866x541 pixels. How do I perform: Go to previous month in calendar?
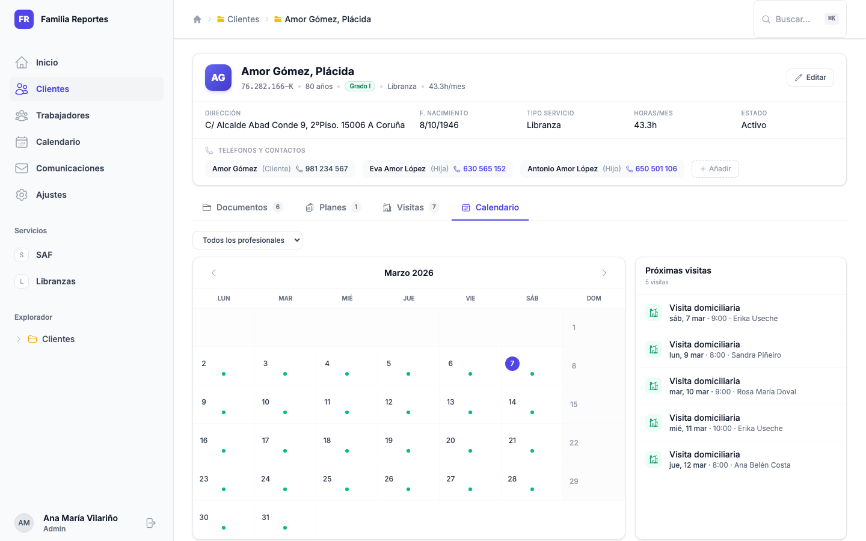tap(213, 273)
